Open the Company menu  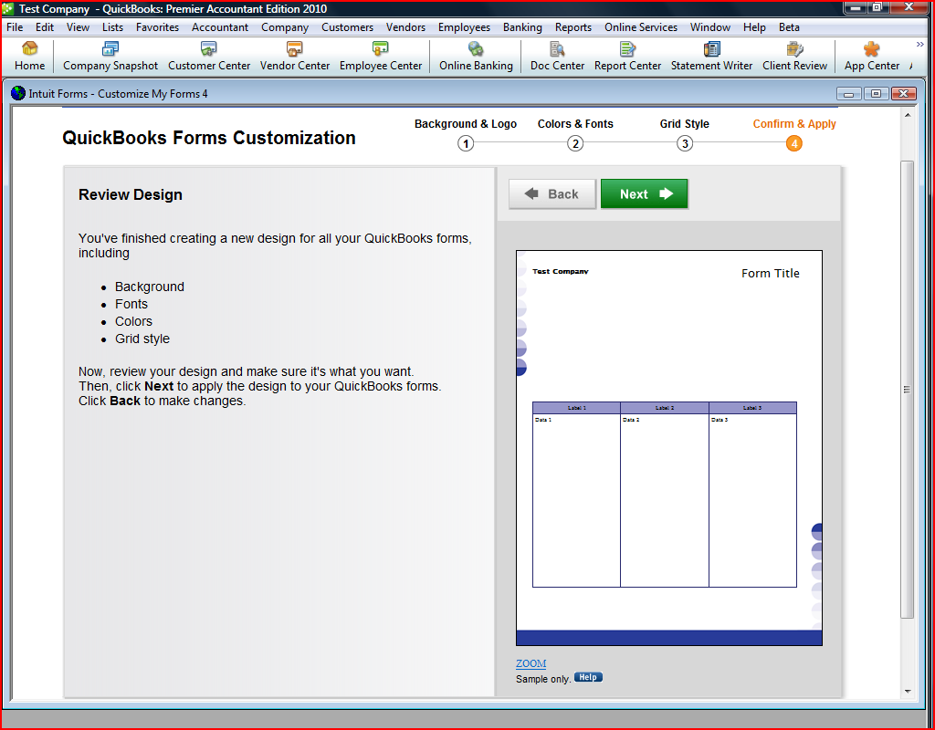[x=285, y=27]
